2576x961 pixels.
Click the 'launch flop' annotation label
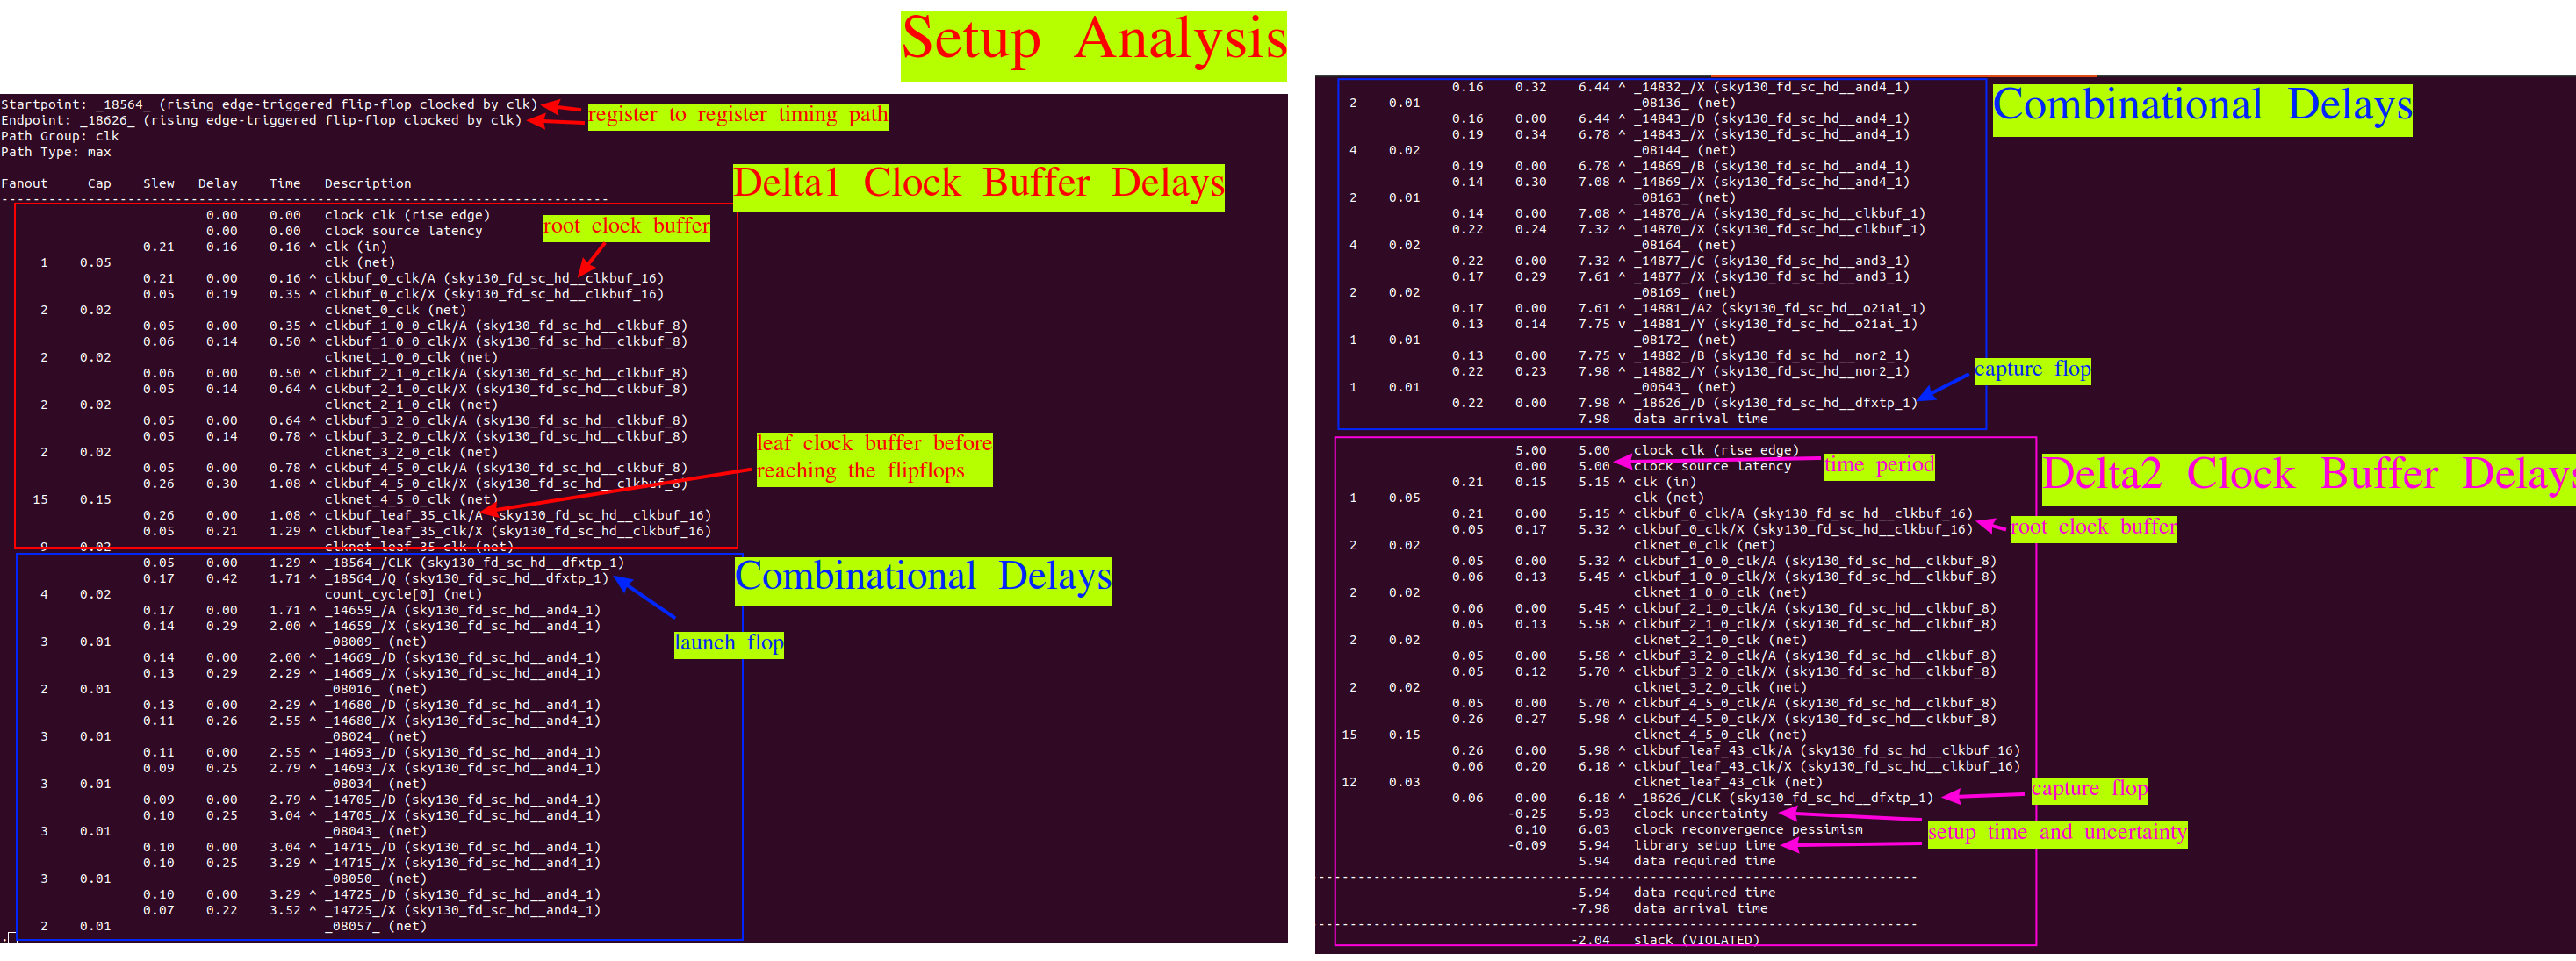[x=728, y=644]
